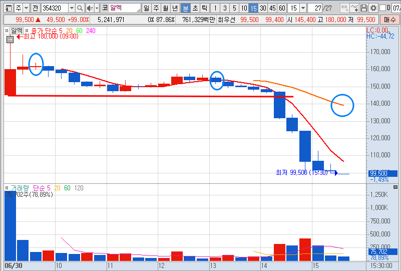The width and height of the screenshot is (401, 271).
Task: Choose the 1 minute interval
Action: click(x=215, y=8)
